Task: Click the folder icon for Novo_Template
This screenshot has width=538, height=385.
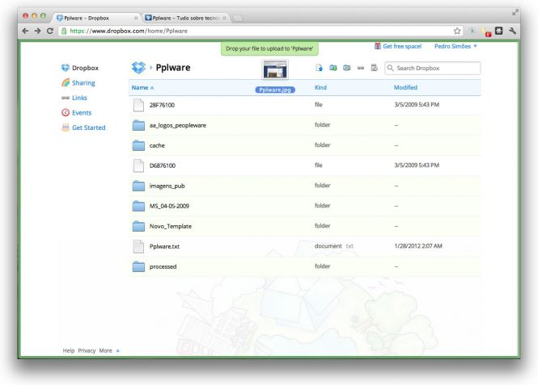Action: (x=138, y=226)
